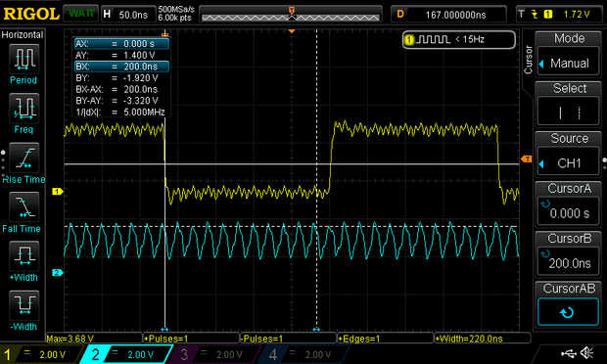
Task: Click the orange trigger level marker
Action: [x=526, y=159]
